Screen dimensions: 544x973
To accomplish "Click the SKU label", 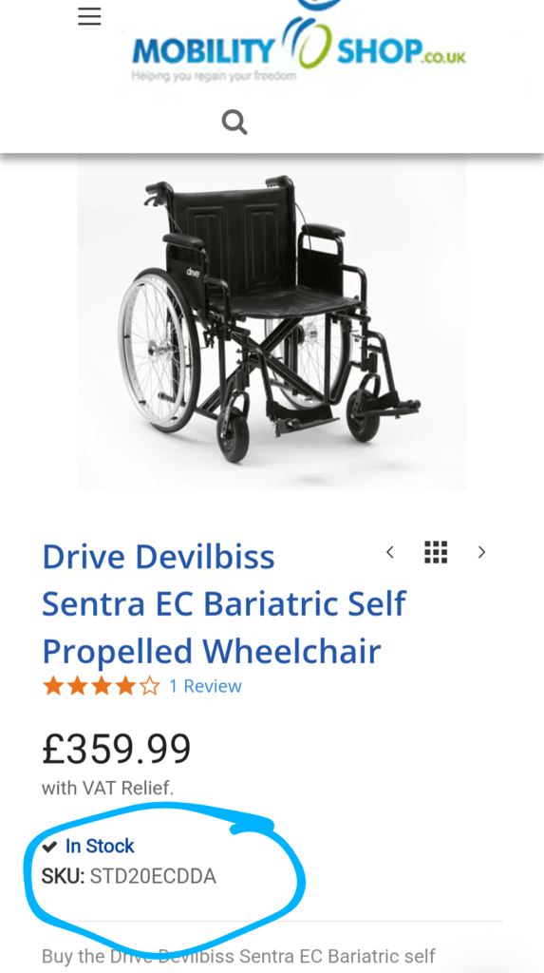I will (x=63, y=876).
